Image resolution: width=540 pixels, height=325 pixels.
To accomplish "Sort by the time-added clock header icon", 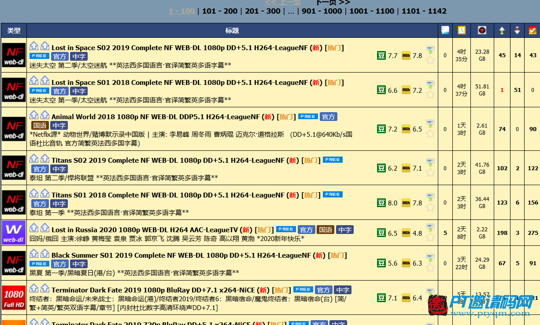I will tap(462, 30).
